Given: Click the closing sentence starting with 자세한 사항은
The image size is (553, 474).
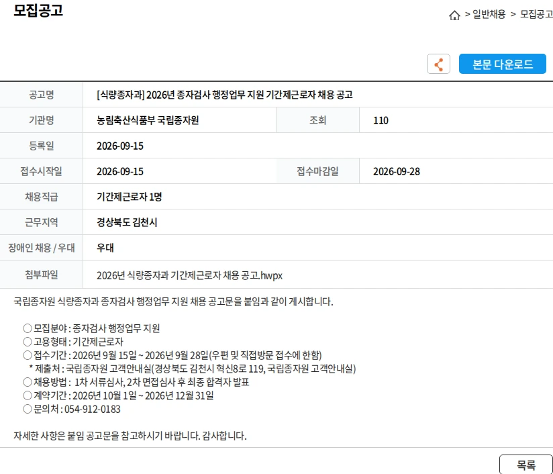Looking at the screenshot, I should (130, 436).
